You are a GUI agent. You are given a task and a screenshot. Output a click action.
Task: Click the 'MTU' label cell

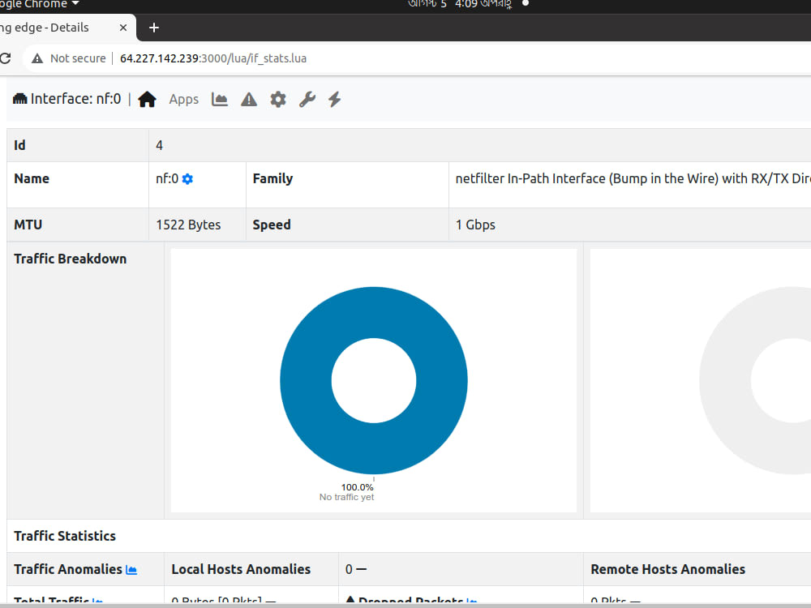point(78,225)
